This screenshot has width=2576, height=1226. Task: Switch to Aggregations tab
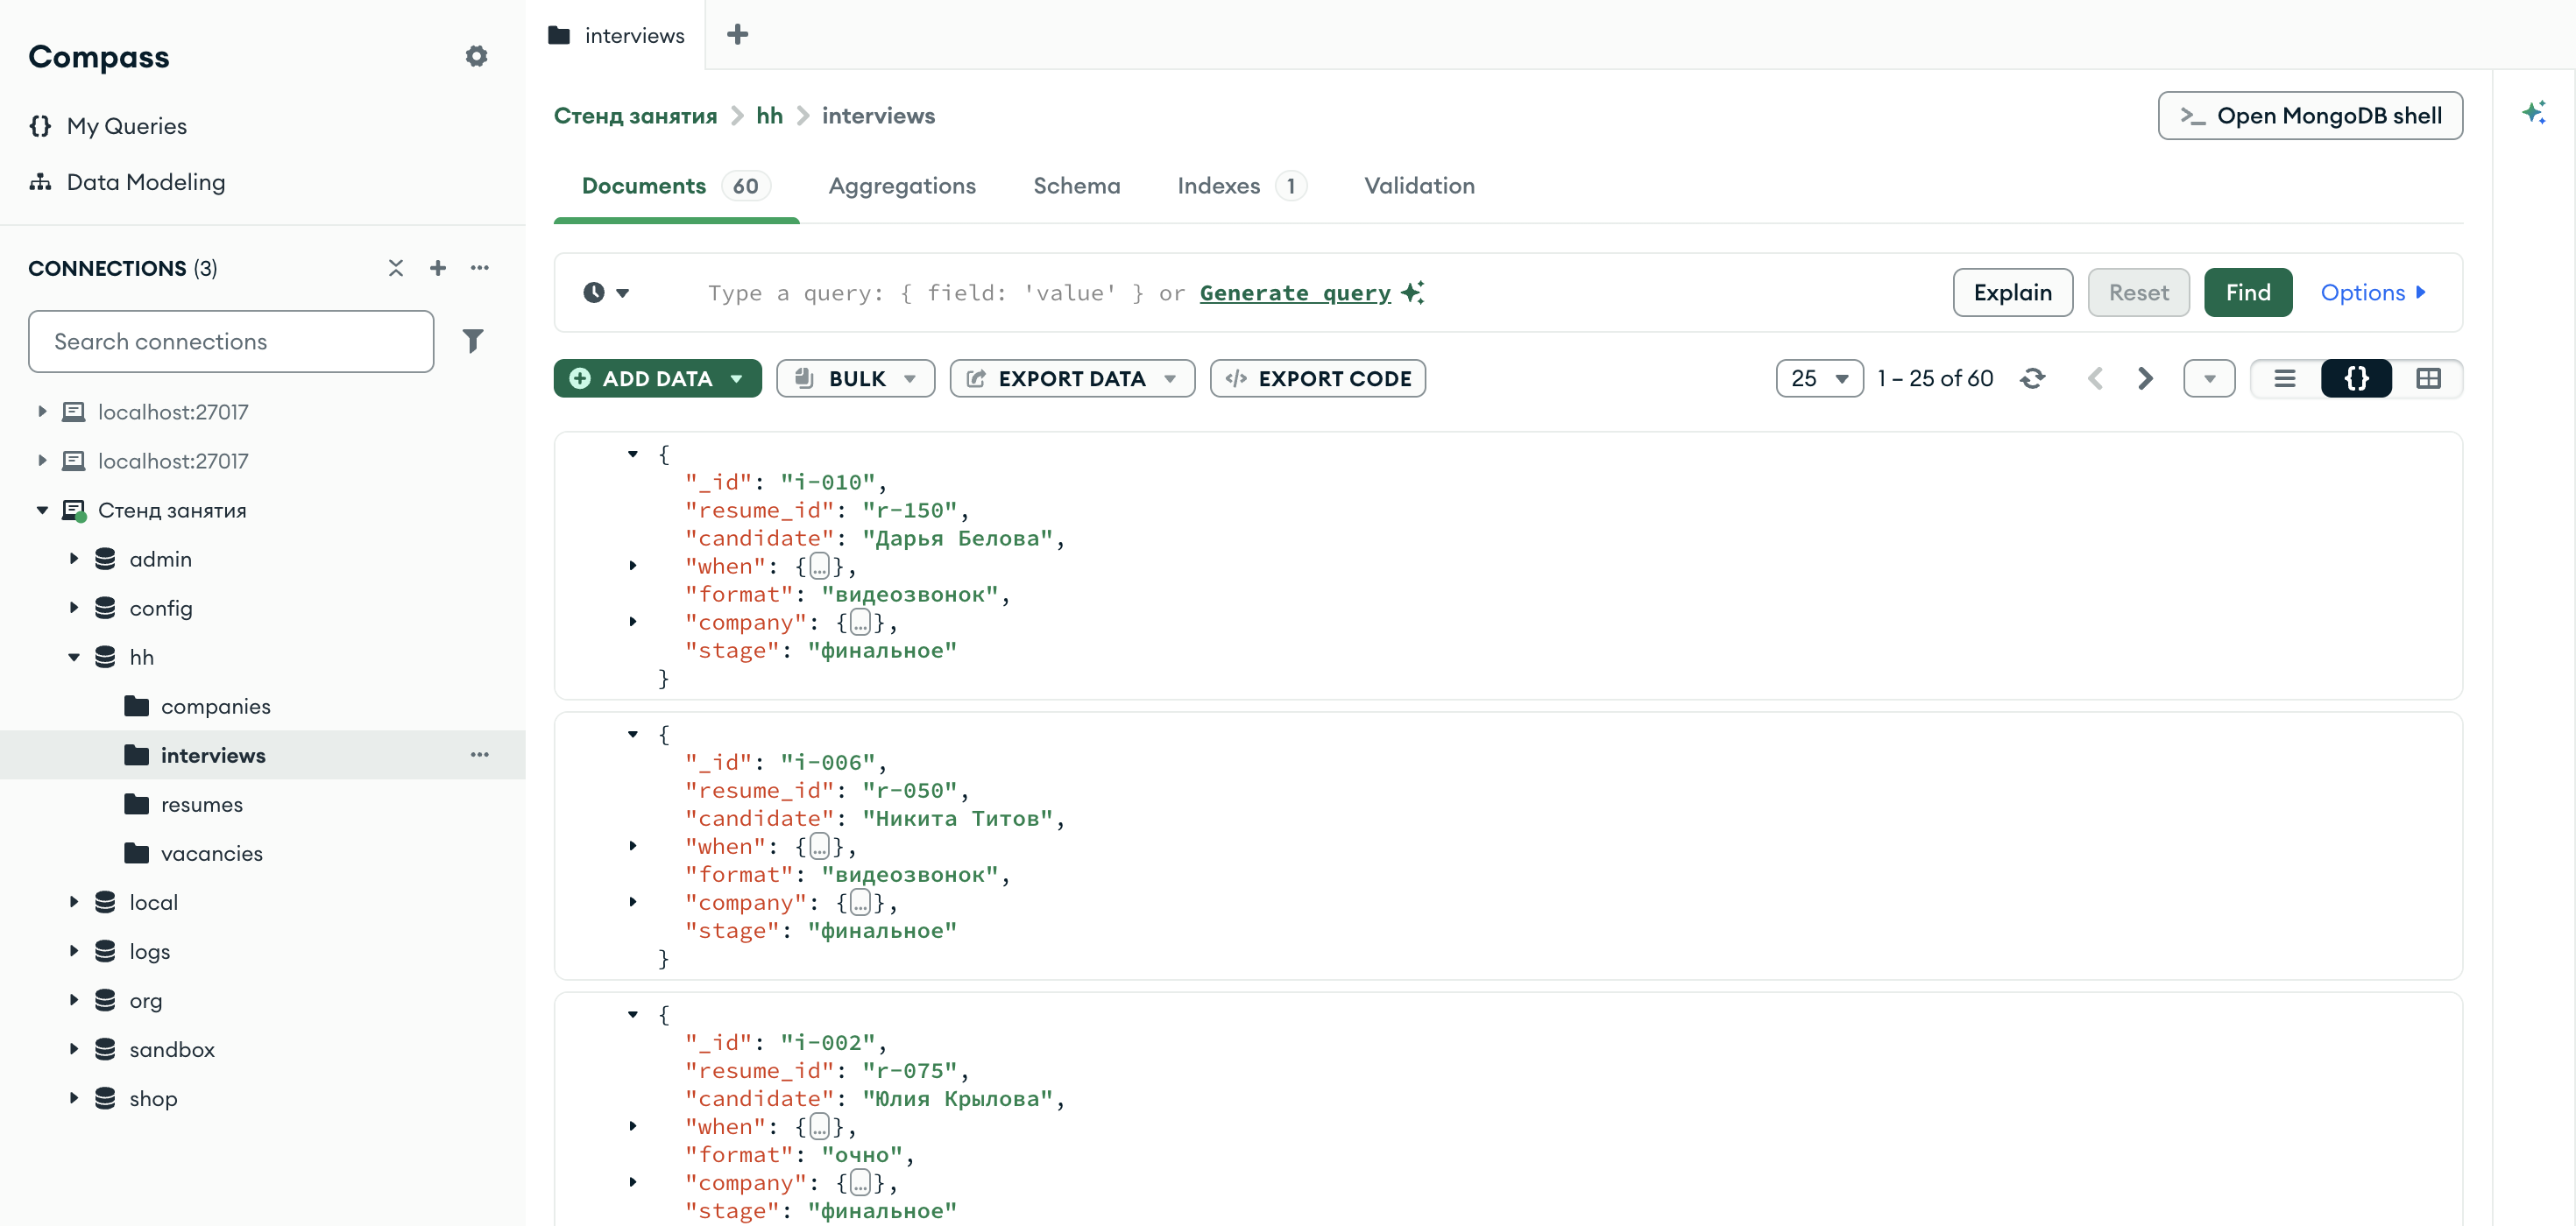(x=902, y=186)
